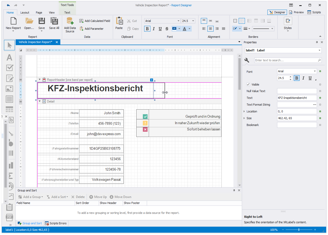Uncheck the Visible checkbox in Properties

click(248, 85)
